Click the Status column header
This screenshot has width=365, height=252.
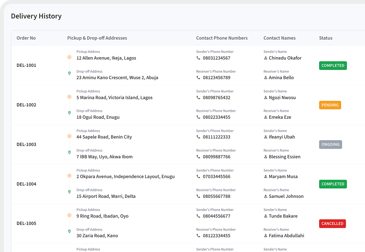pos(325,38)
